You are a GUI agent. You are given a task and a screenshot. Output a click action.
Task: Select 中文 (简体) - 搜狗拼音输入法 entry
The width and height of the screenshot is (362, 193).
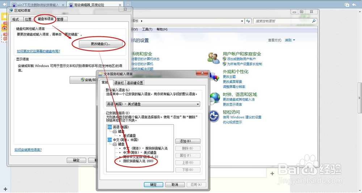[145, 148]
